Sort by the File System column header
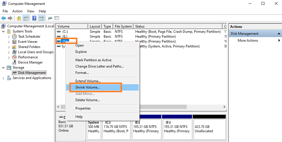Viewport: 282px width, 142px height. (123, 26)
